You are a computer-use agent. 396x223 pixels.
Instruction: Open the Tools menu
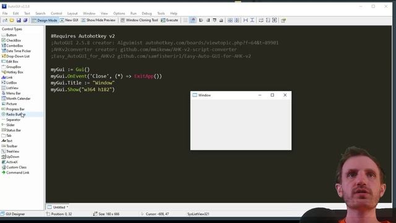click(x=161, y=14)
